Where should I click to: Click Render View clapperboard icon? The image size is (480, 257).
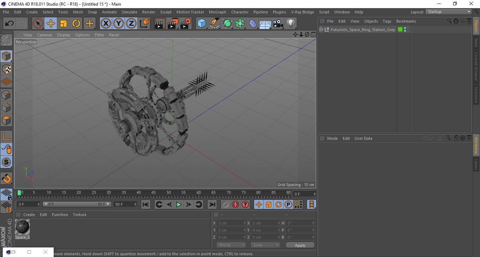[160, 24]
